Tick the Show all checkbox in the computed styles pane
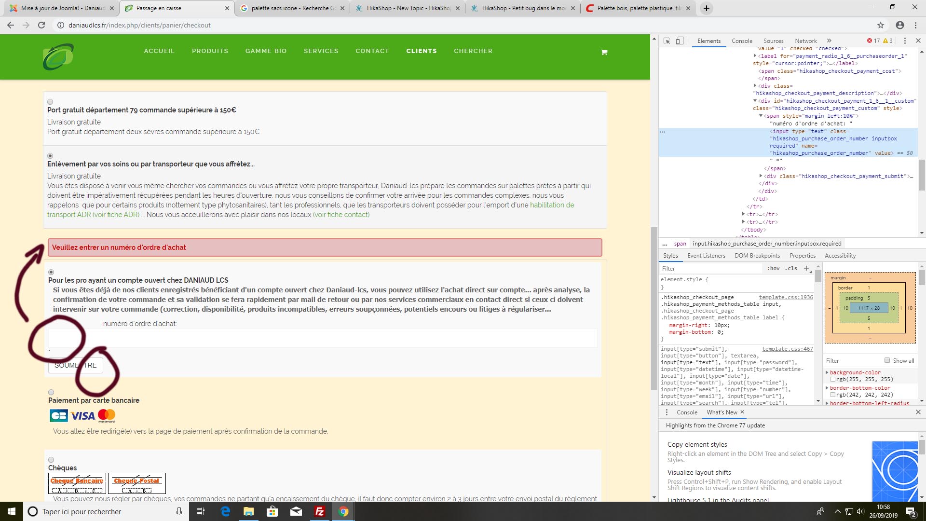 [887, 360]
